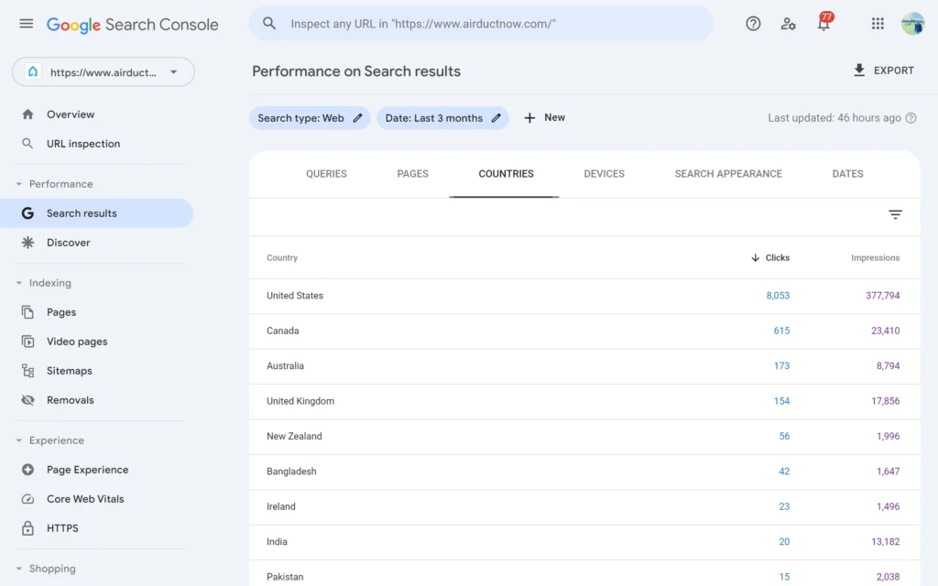Viewport: 938px width, 586px height.
Task: Switch to the Devices tab
Action: 604,174
